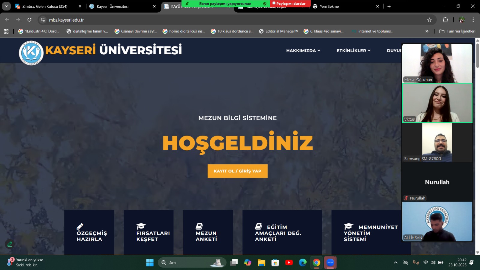This screenshot has height=270, width=480.
Task: Show hidden bookmarks with the double chevron
Action: [x=427, y=31]
